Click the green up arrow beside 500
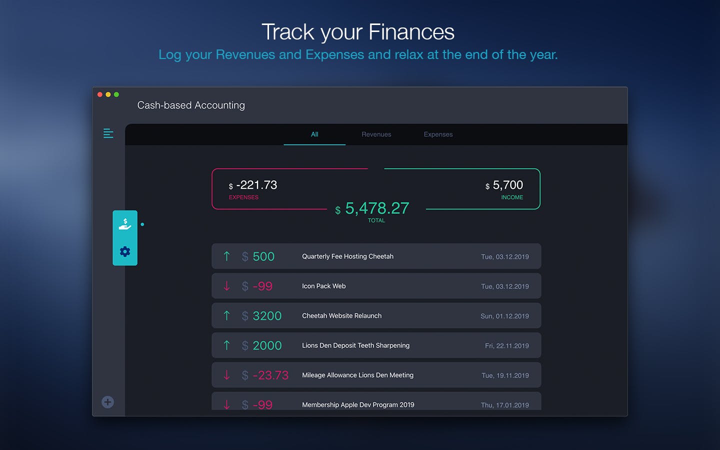The image size is (720, 450). click(226, 256)
